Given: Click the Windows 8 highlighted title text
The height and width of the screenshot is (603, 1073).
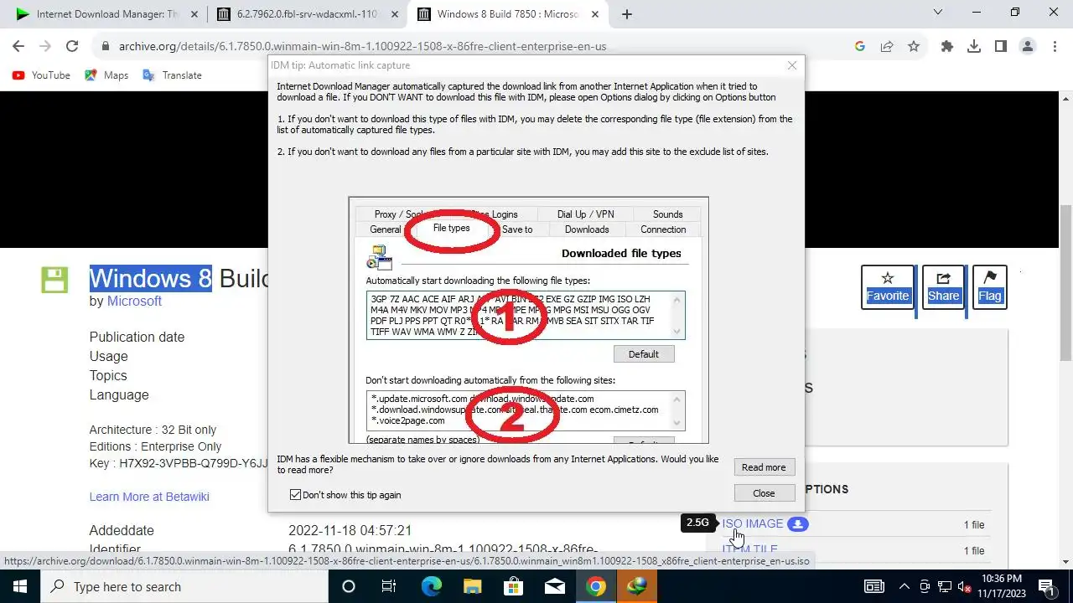Looking at the screenshot, I should (151, 279).
